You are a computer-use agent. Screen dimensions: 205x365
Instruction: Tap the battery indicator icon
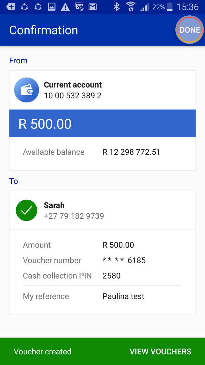click(x=170, y=7)
